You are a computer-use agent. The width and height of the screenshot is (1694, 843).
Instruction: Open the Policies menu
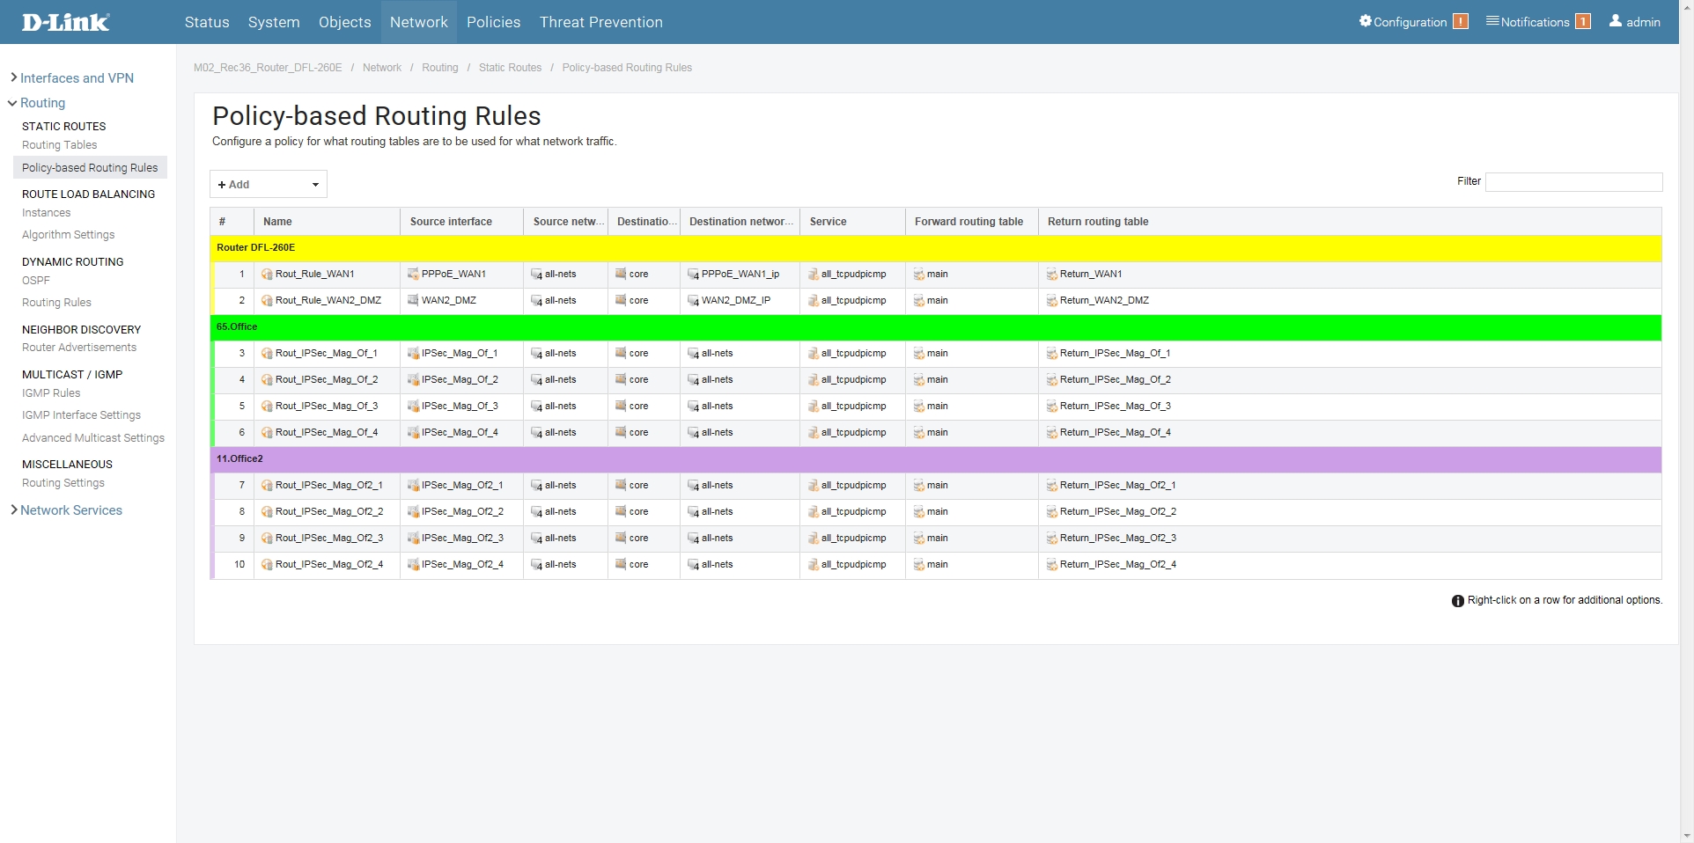point(493,22)
